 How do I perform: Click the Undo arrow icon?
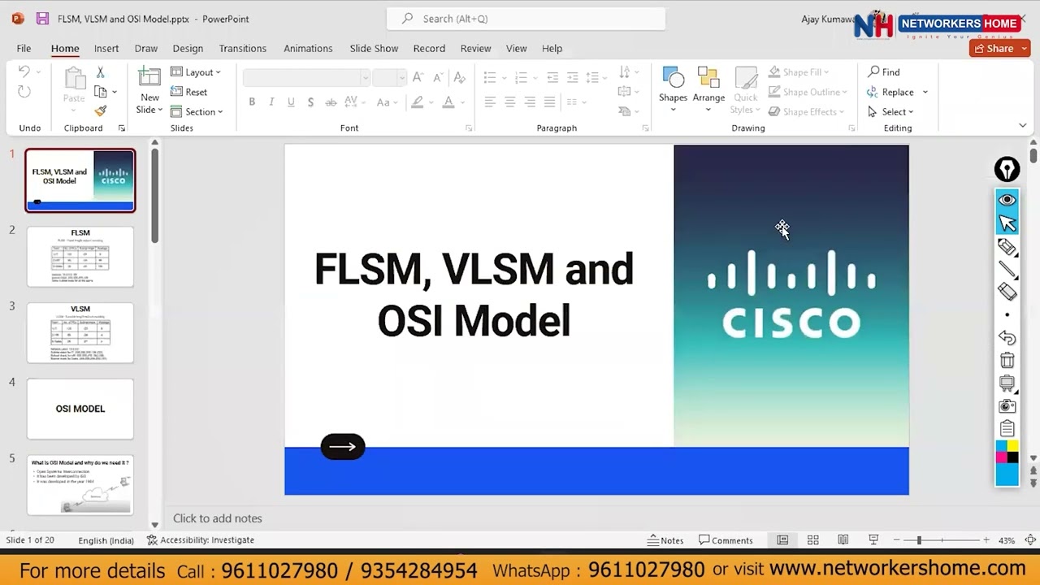coord(24,71)
